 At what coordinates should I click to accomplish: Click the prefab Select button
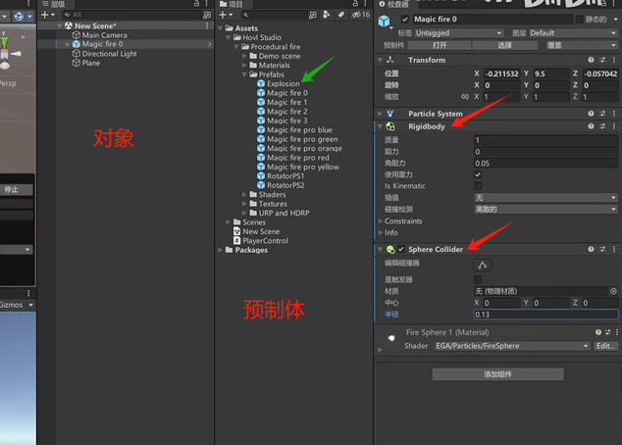(504, 45)
